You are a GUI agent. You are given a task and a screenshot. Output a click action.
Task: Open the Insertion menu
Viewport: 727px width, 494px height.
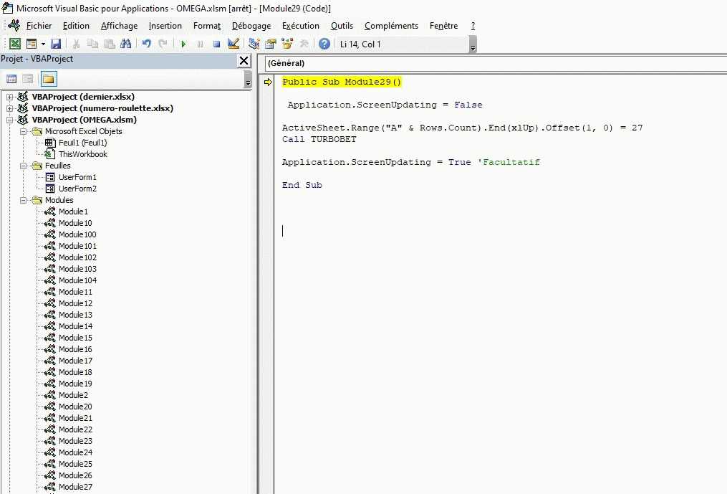[x=165, y=26]
